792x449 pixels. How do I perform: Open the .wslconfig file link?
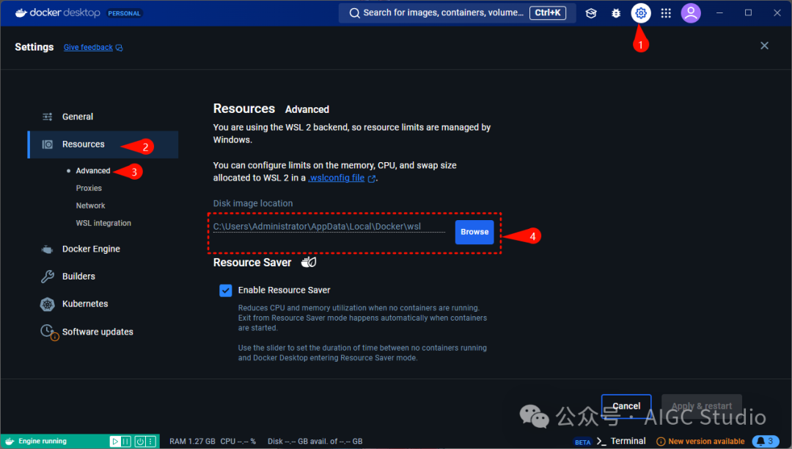[x=337, y=178]
